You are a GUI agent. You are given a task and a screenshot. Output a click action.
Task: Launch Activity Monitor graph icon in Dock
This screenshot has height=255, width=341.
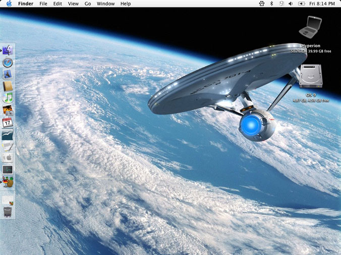(8, 170)
